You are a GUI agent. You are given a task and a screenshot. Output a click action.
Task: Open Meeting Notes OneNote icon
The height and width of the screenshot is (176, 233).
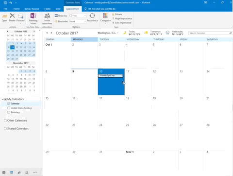tap(33, 18)
